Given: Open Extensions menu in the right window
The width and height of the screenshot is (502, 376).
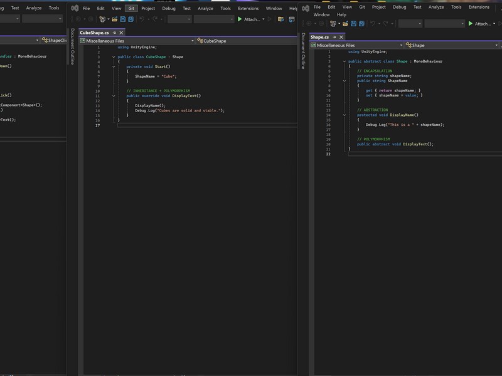Looking at the screenshot, I should (x=479, y=7).
